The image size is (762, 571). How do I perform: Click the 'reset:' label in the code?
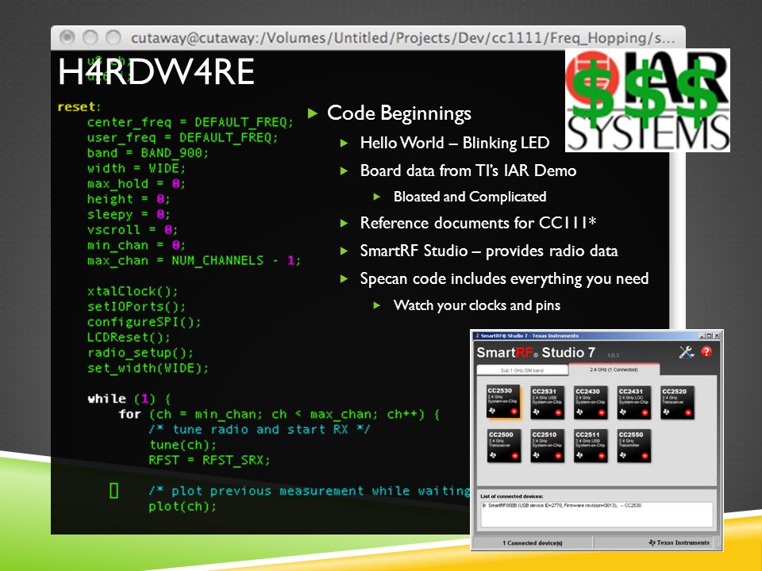pos(79,107)
